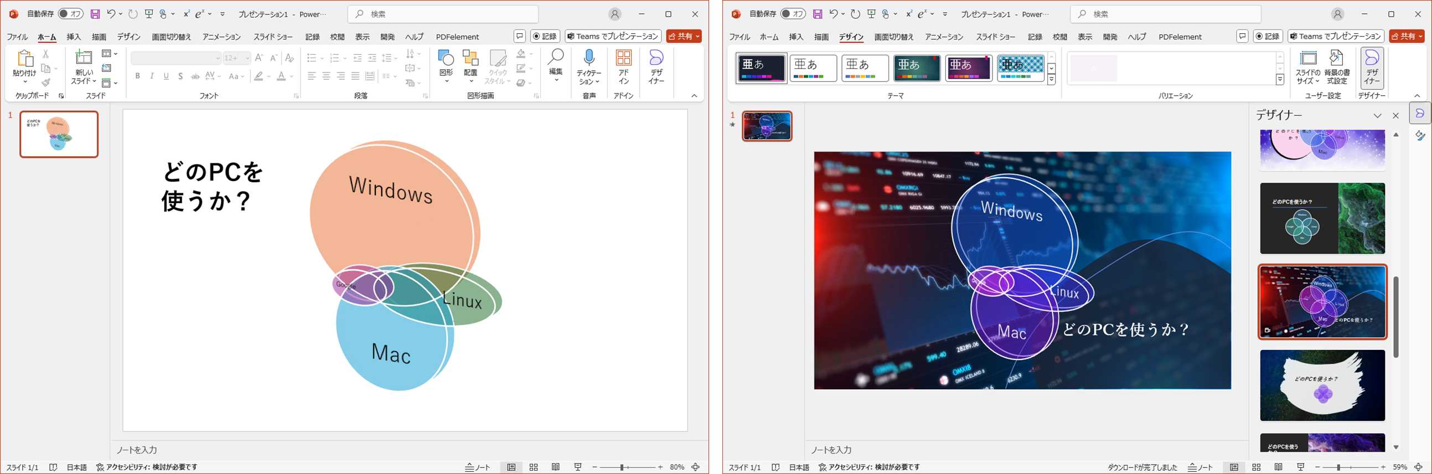Image resolution: width=1432 pixels, height=474 pixels.
Task: Open Designer pane options chevron
Action: (1378, 116)
